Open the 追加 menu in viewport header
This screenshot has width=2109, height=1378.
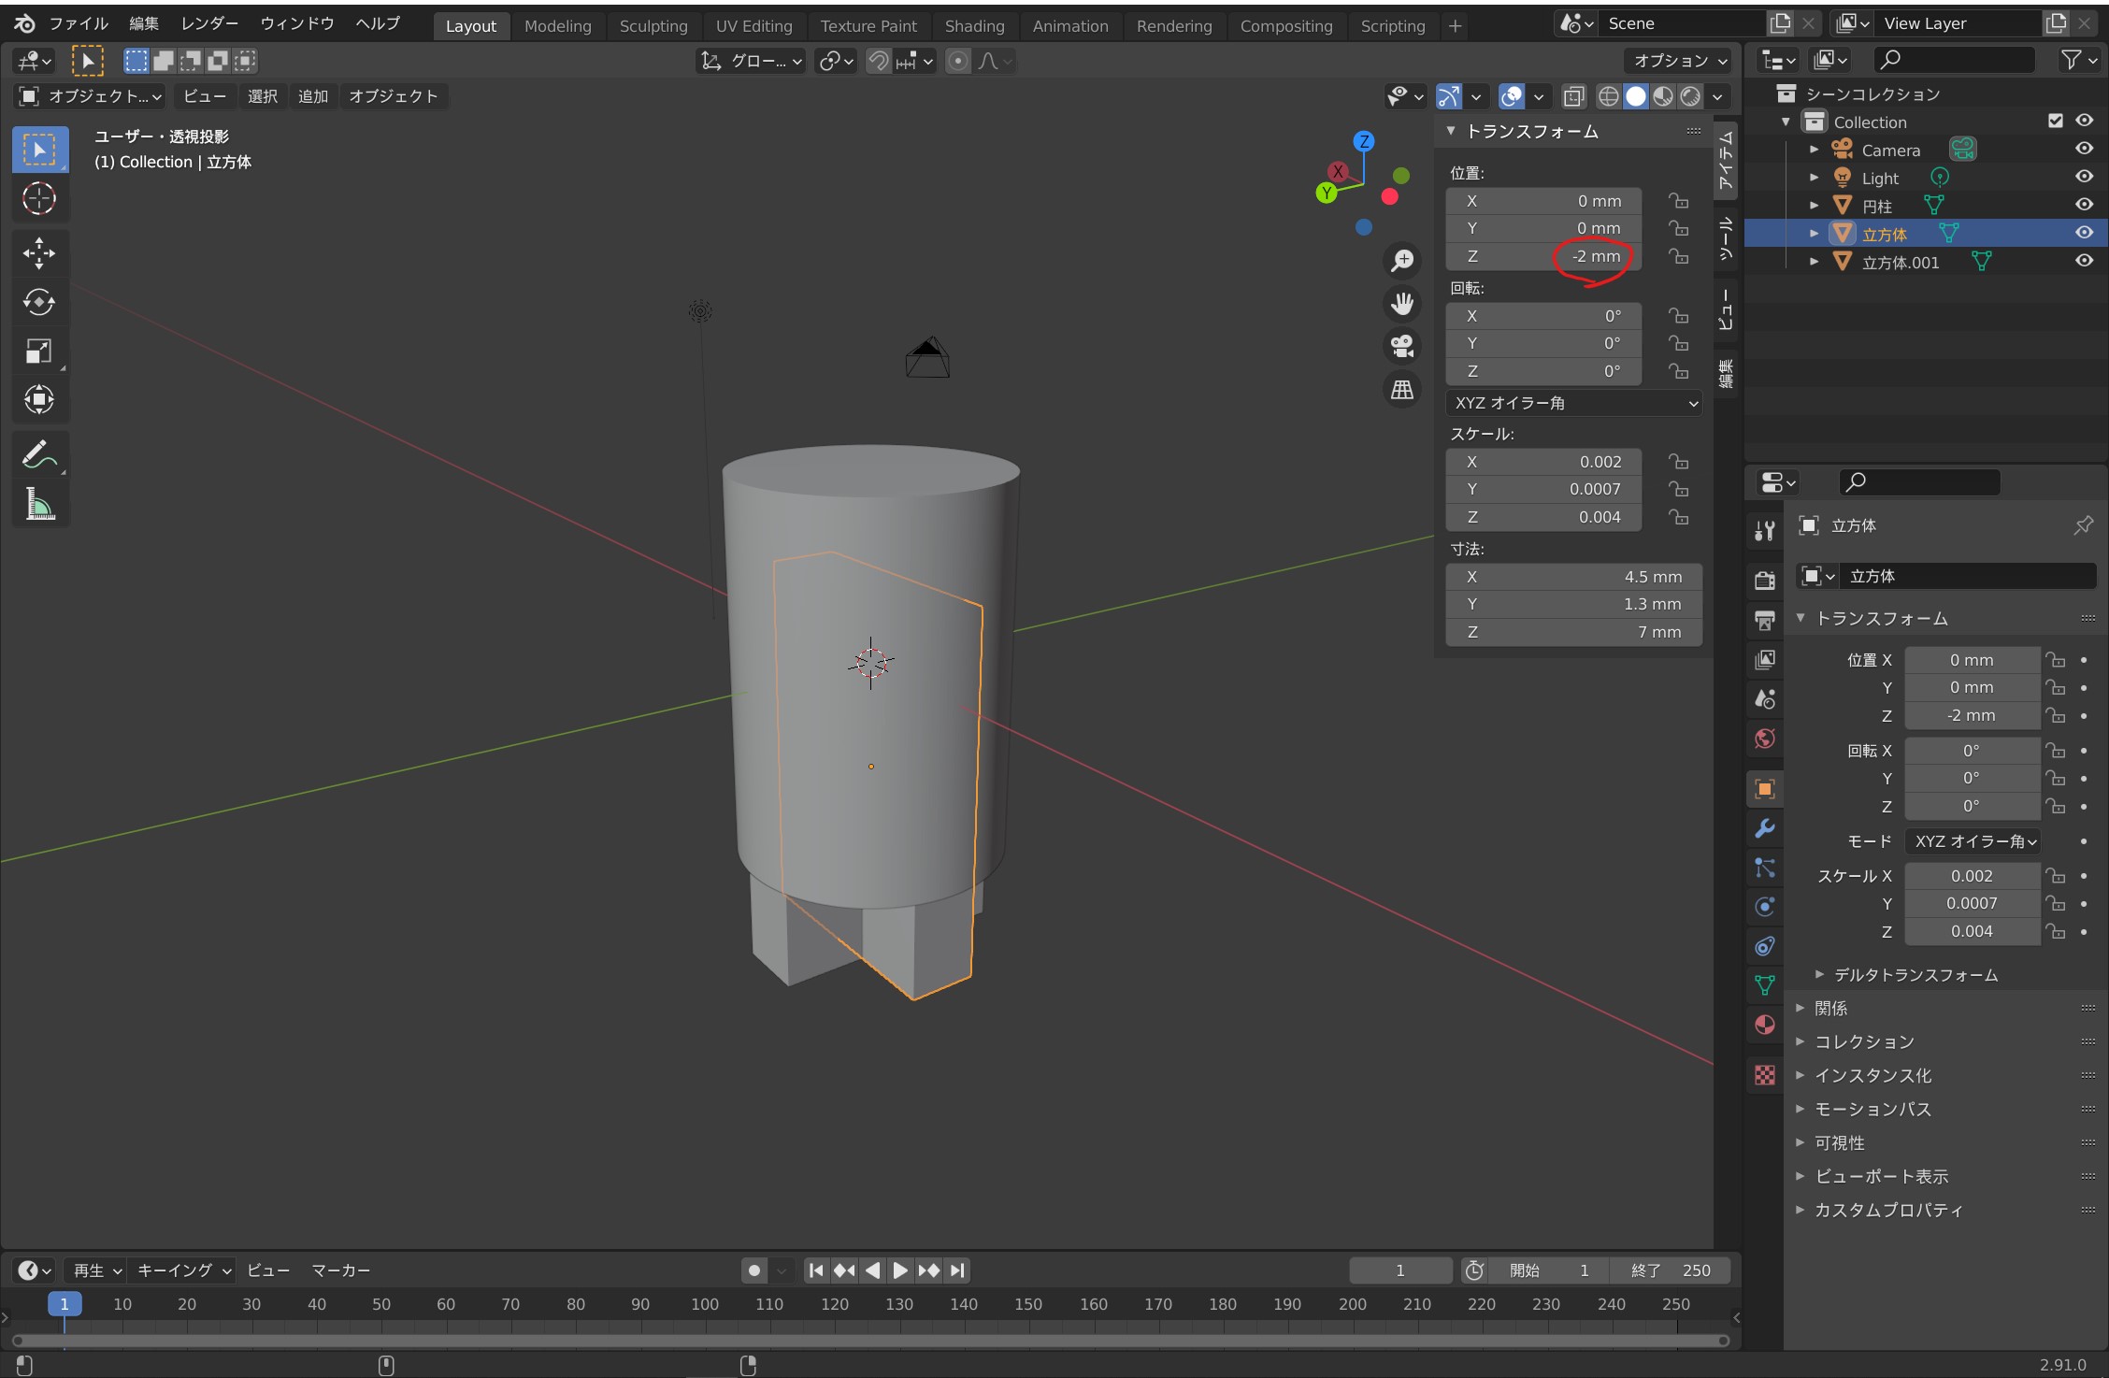pyautogui.click(x=312, y=96)
